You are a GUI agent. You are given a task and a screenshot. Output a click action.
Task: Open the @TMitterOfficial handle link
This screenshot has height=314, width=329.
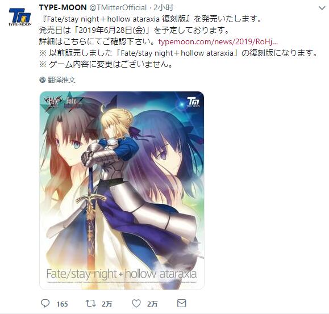click(118, 8)
